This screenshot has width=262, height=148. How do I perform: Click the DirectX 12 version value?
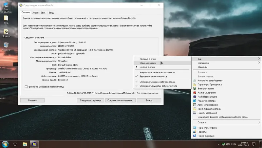coord(63,80)
